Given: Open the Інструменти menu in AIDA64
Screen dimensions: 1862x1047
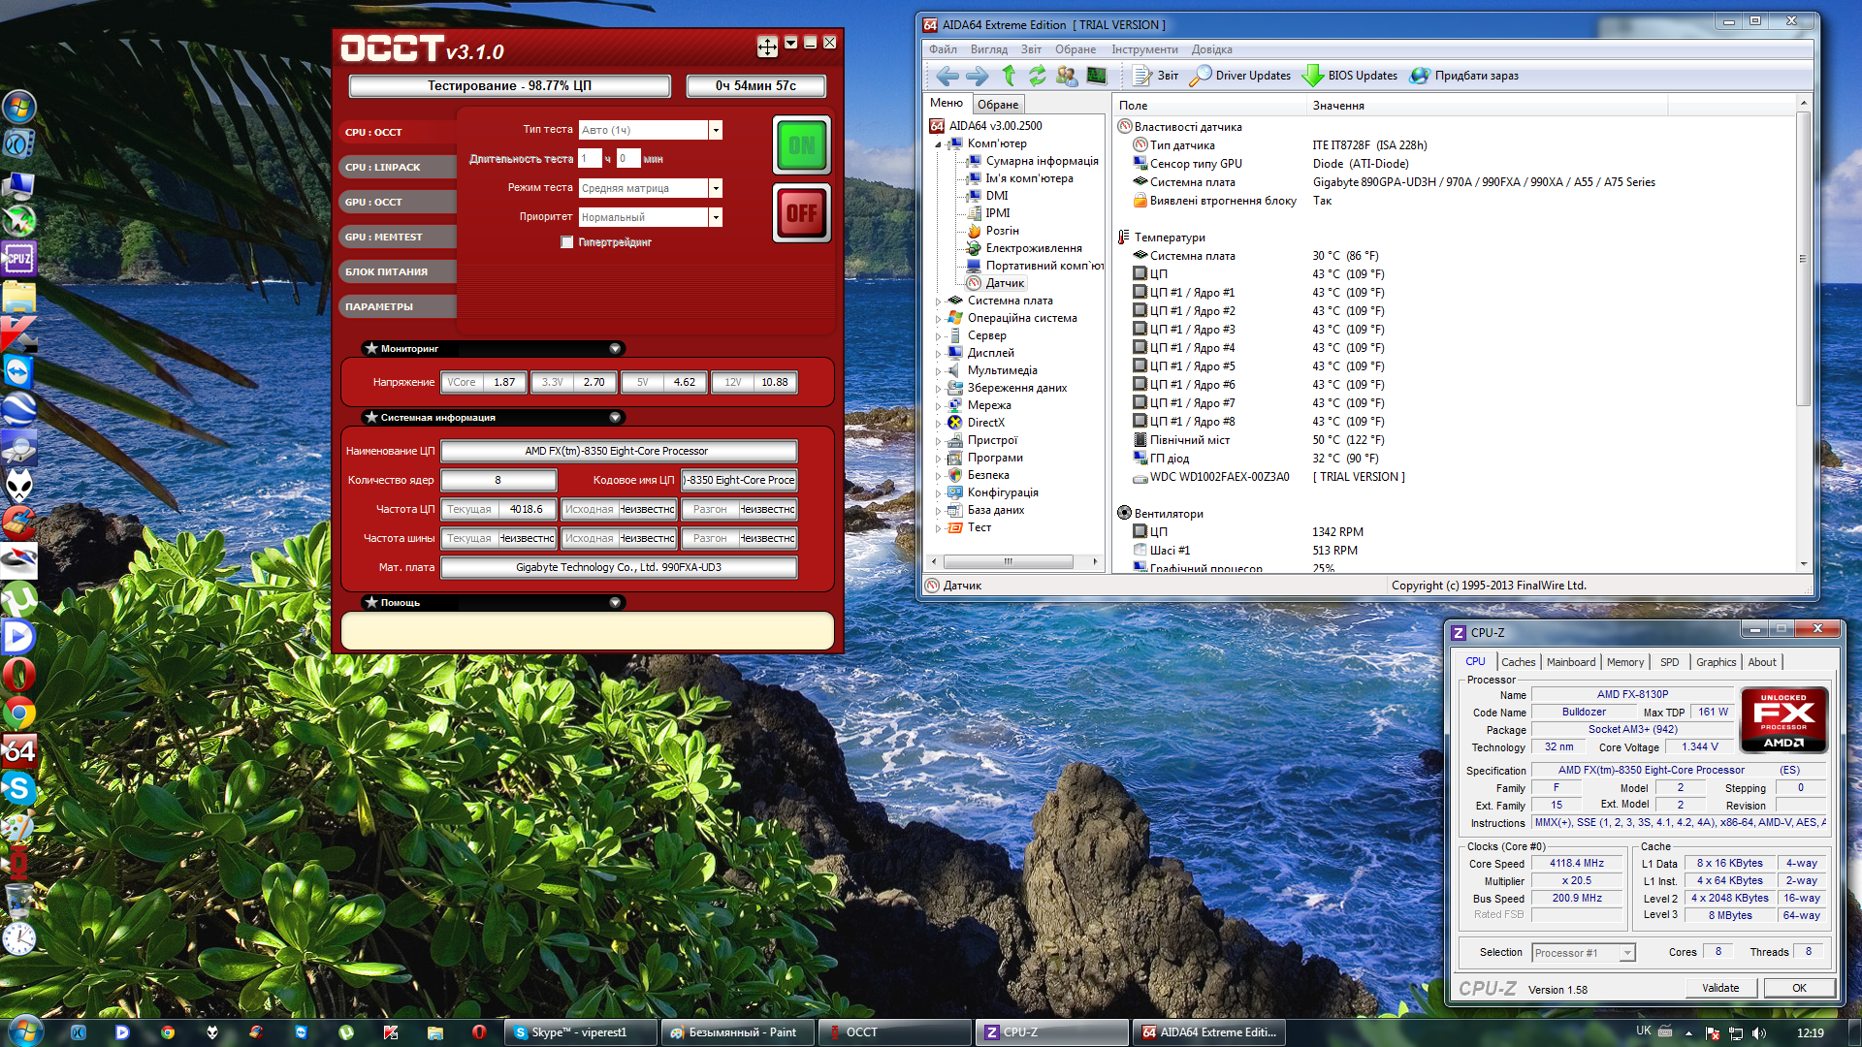Looking at the screenshot, I should pos(1144,49).
